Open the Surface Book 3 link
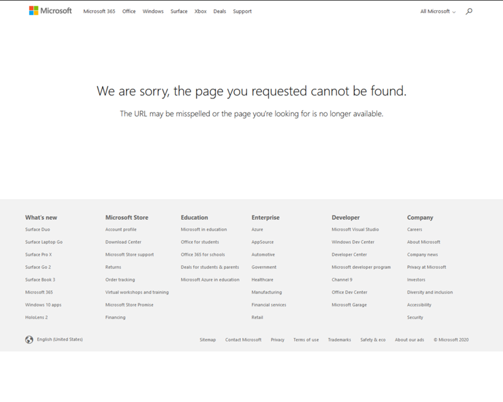The image size is (503, 402). tap(40, 280)
